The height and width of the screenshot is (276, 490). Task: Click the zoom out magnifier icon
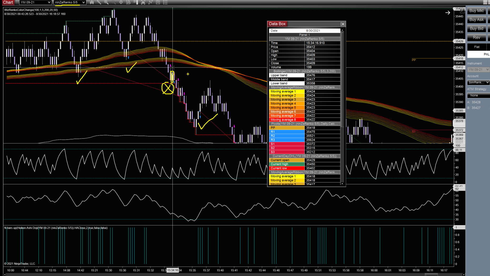(114, 2)
